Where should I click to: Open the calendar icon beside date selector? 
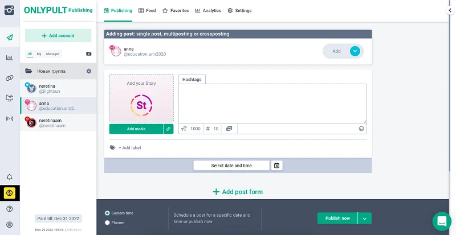pos(276,166)
